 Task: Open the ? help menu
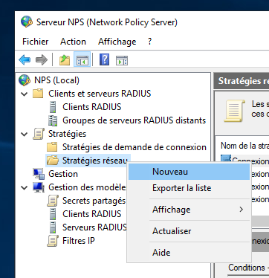point(149,42)
